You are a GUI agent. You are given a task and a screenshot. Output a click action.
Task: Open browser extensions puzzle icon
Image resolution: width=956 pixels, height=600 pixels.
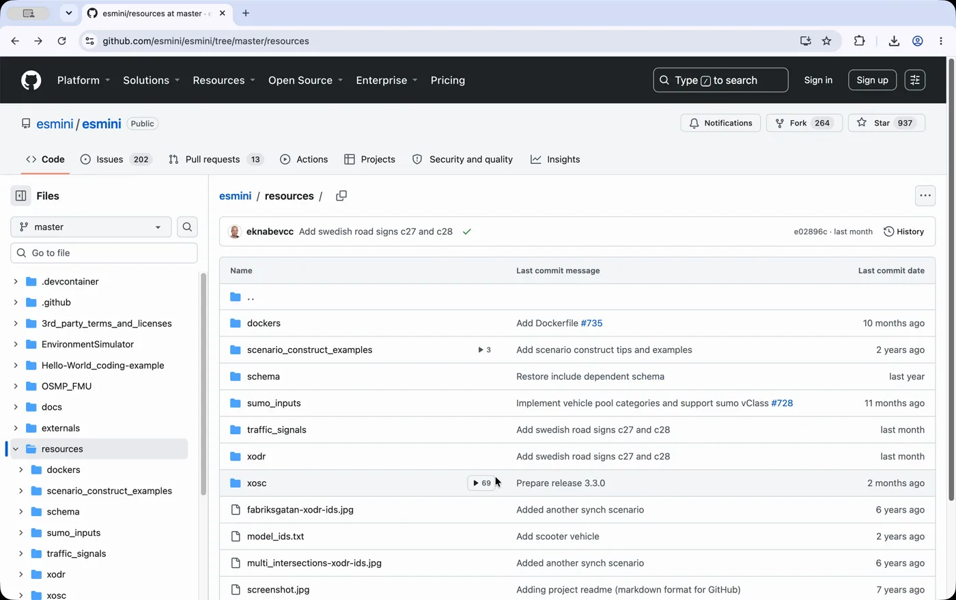point(860,41)
